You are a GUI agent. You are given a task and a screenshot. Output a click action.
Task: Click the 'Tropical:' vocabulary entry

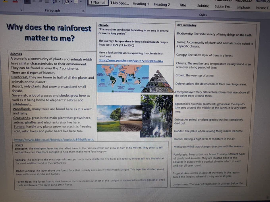tap(206, 174)
